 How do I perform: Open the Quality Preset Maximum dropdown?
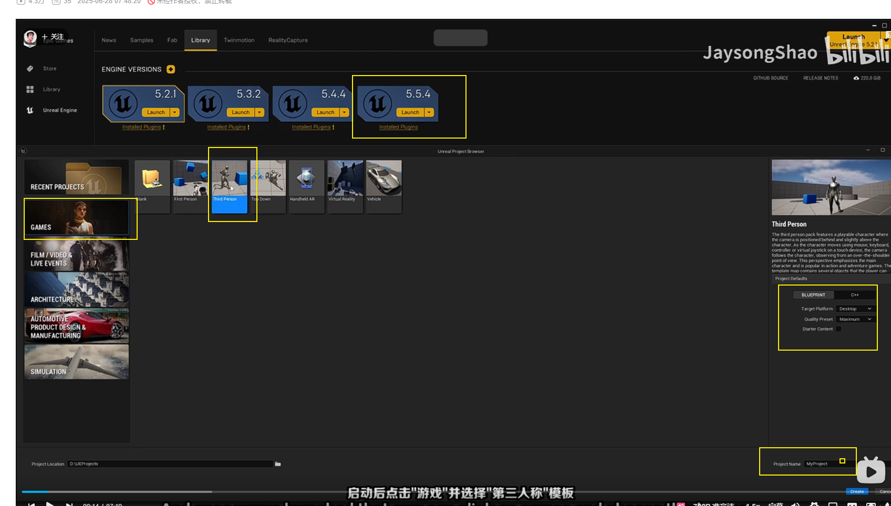coord(855,319)
